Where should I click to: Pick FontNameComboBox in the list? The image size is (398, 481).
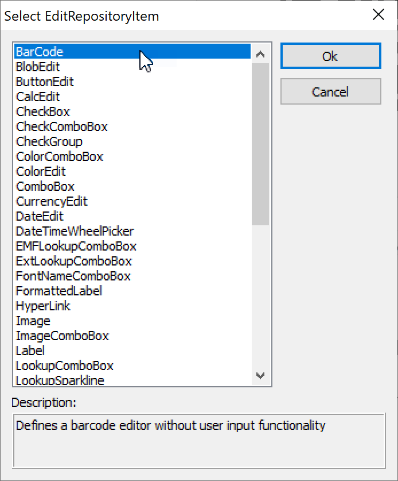(73, 276)
